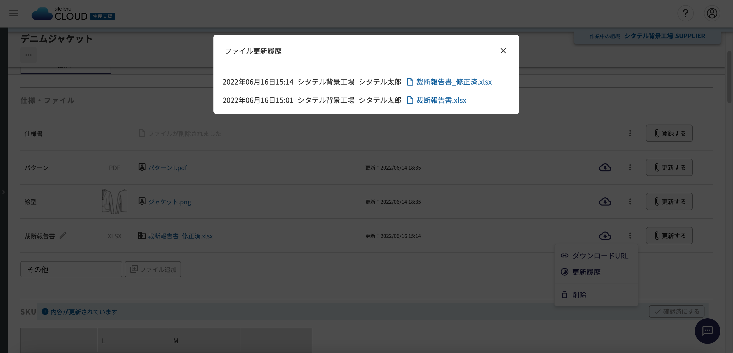Click the spreadsheet icon beside 裁断報告書_修正済.xlsx
This screenshot has height=353, width=733.
click(142, 235)
